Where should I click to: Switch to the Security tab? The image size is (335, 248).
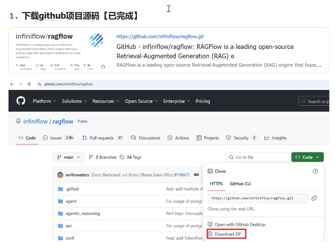[x=241, y=138]
